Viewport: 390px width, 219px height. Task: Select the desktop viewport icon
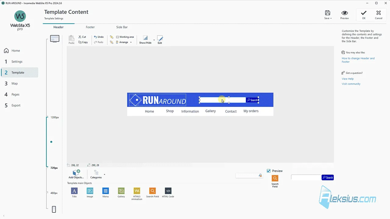(x=55, y=39)
